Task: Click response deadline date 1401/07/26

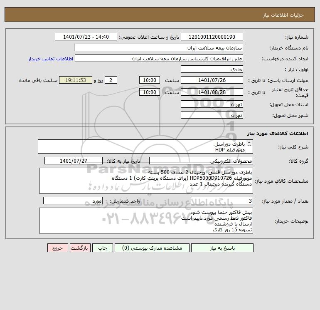Action: pyautogui.click(x=212, y=80)
